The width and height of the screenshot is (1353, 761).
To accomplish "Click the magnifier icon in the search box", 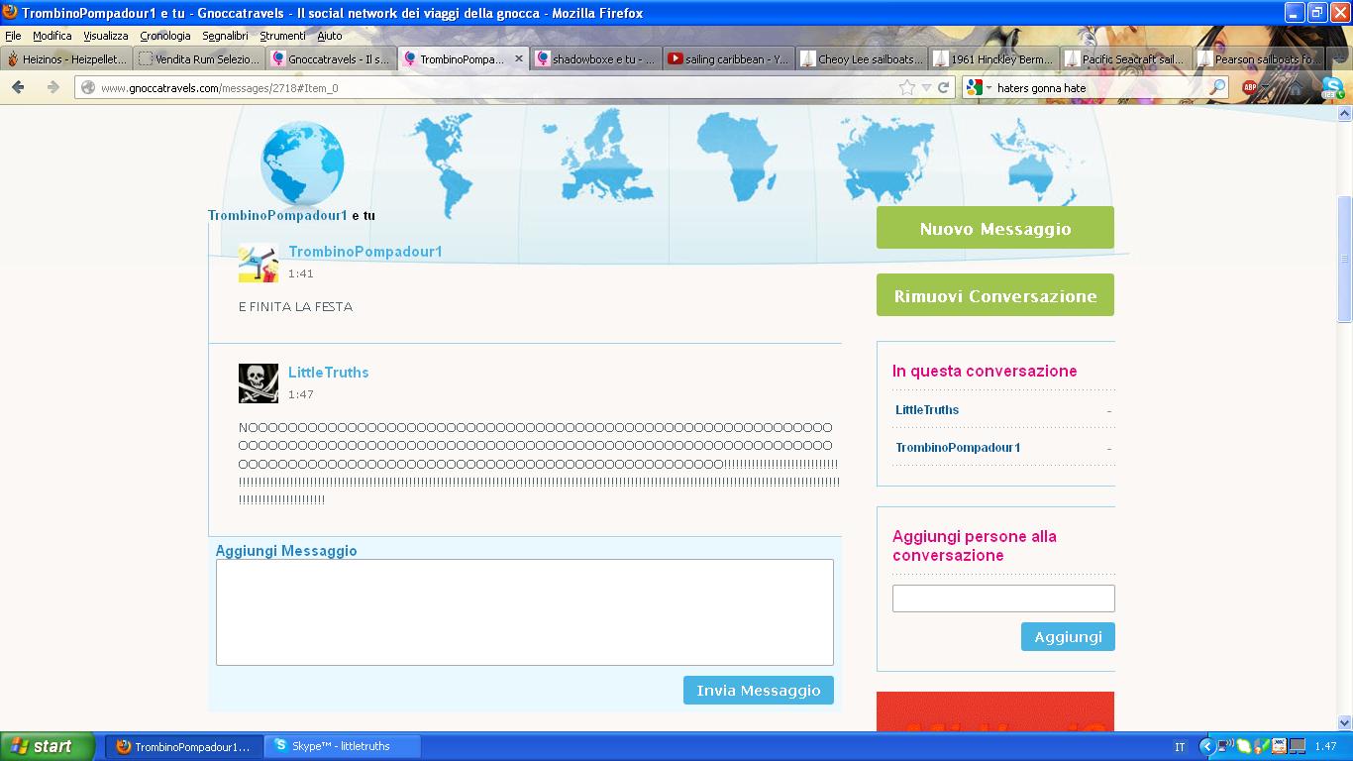I will coord(1217,87).
